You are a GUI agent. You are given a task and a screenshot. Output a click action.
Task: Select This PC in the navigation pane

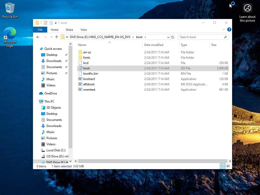click(x=46, y=102)
